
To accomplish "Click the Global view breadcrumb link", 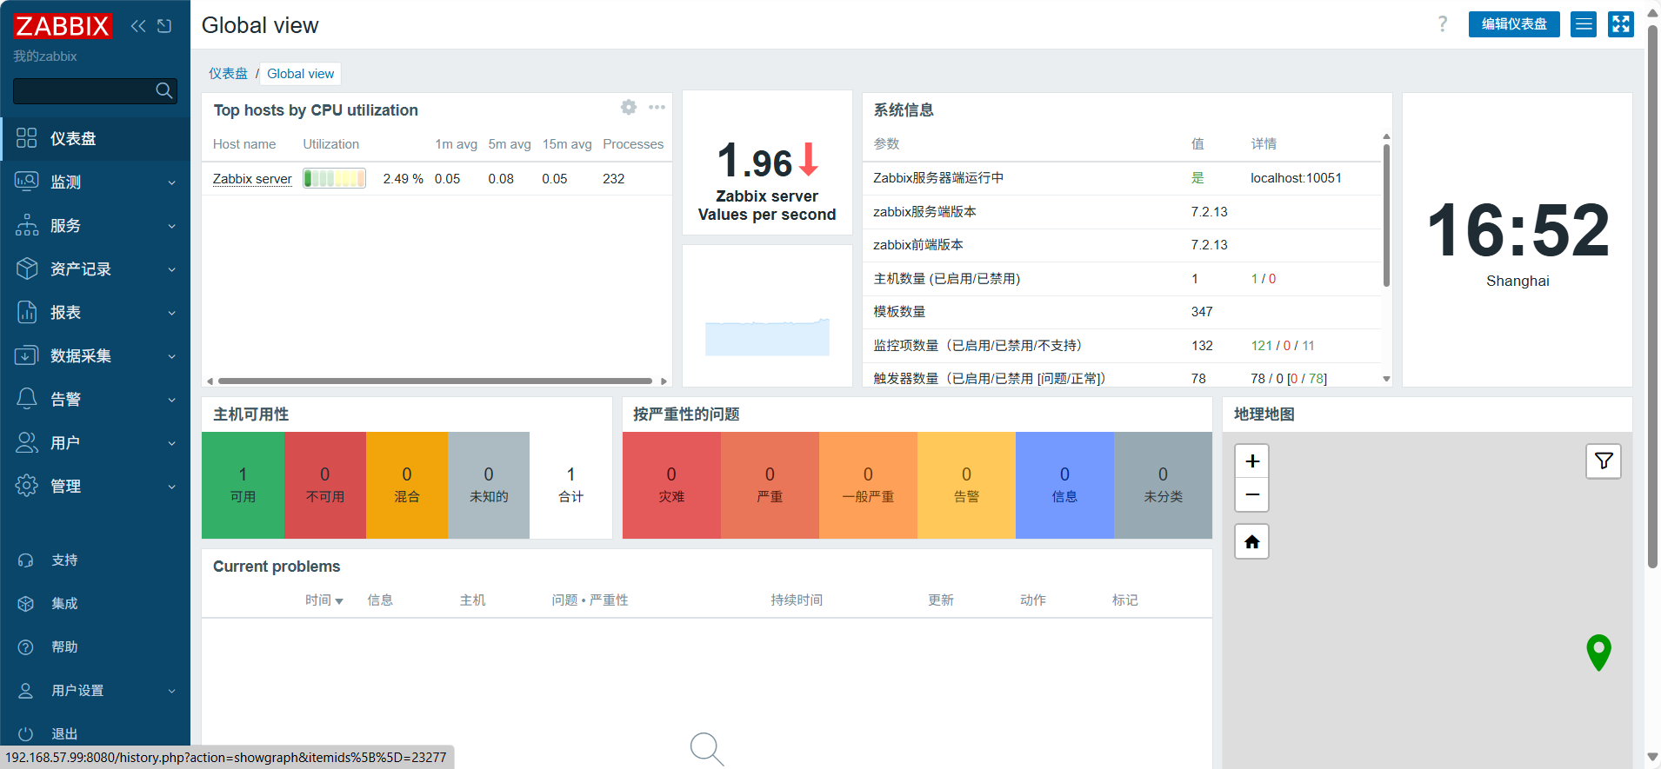I will [300, 74].
